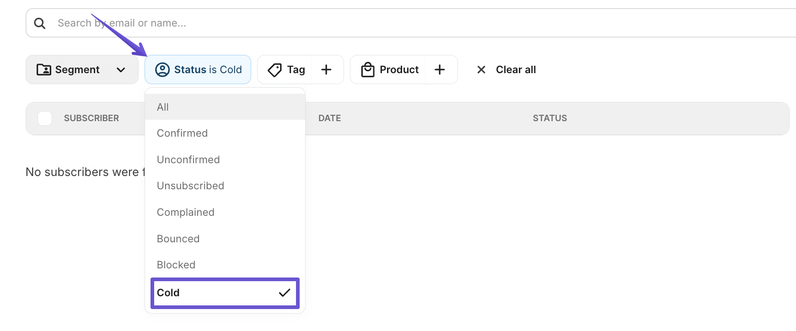Click the Tag filter label
796x331 pixels.
[x=296, y=69]
